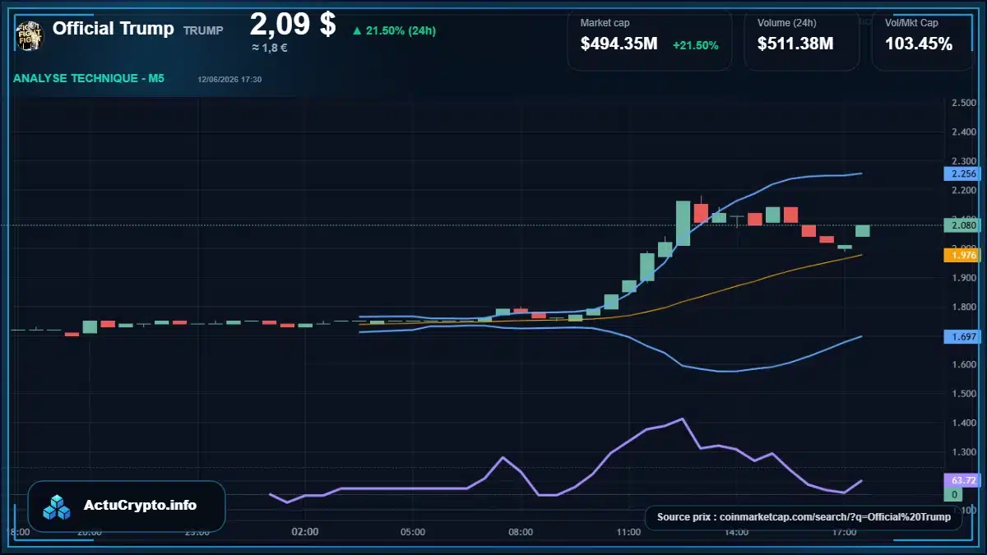This screenshot has width=987, height=555.
Task: Click the Official Trump coin logo
Action: (30, 35)
